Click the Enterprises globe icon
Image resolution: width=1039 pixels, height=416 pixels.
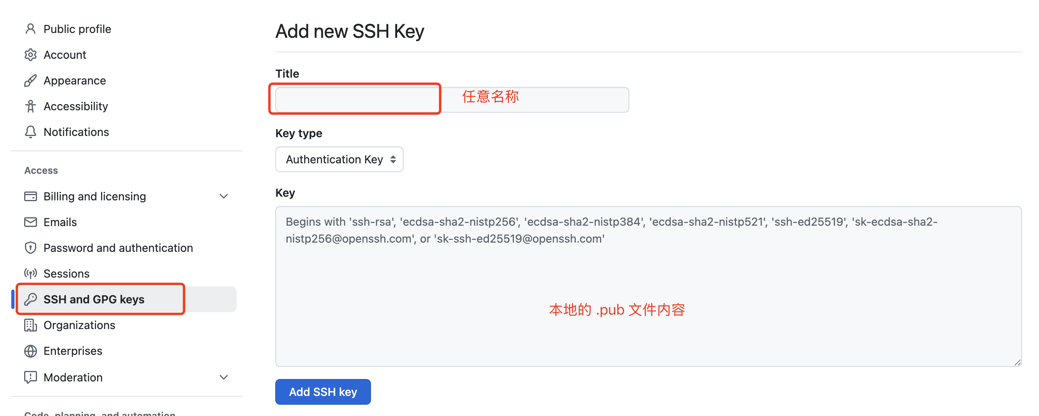coord(31,351)
